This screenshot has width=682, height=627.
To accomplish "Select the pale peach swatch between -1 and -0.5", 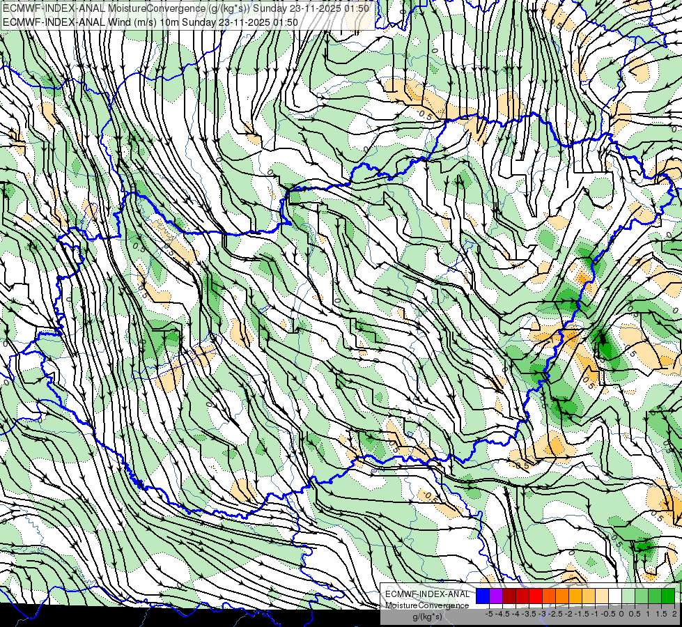I will [602, 596].
